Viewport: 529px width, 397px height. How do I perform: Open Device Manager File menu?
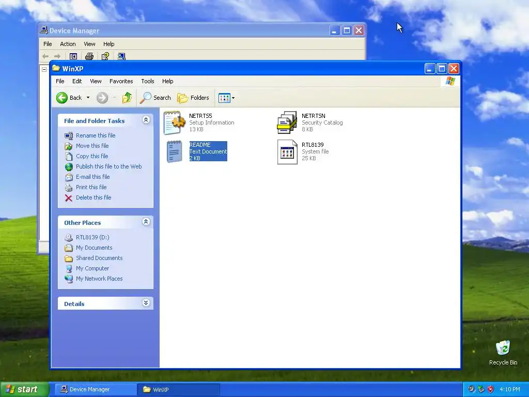(x=48, y=44)
